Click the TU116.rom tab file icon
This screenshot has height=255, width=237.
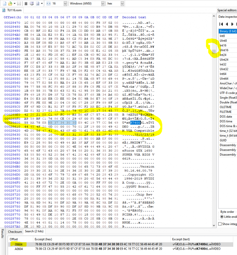pos(4,10)
